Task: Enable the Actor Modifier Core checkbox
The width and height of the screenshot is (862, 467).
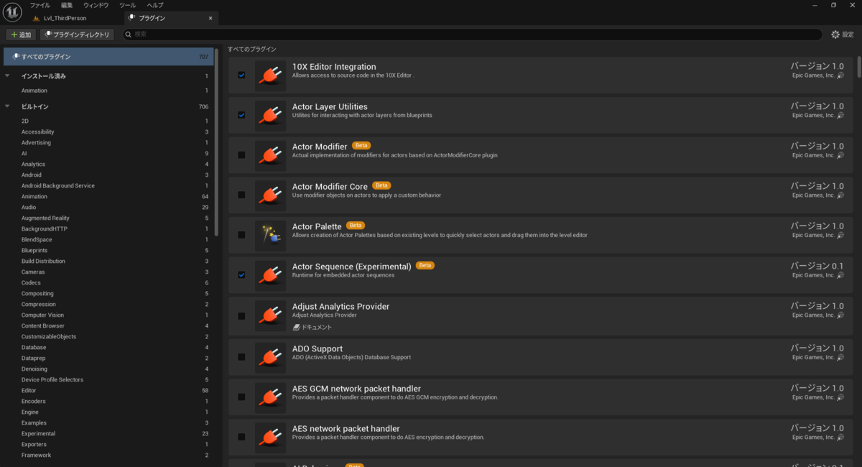Action: coord(241,195)
